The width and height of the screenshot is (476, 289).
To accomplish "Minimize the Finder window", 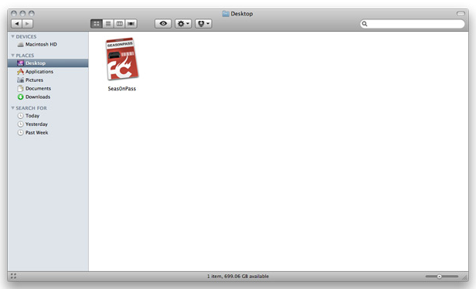I will (x=22, y=14).
